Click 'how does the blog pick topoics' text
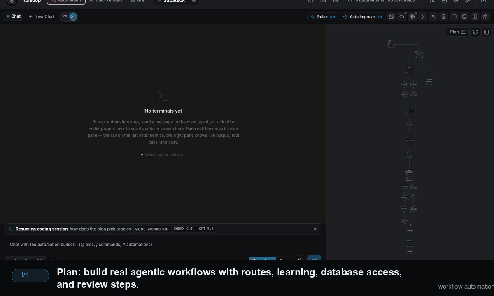The image size is (494, 296). pos(100,229)
